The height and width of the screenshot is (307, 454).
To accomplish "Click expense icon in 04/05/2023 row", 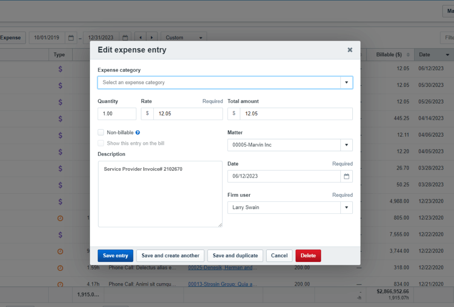I will tap(60, 152).
